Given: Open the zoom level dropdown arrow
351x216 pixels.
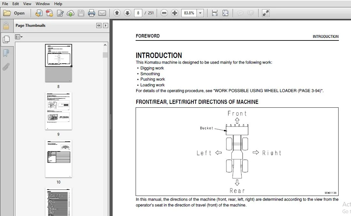Looking at the screenshot, I should [x=200, y=13].
